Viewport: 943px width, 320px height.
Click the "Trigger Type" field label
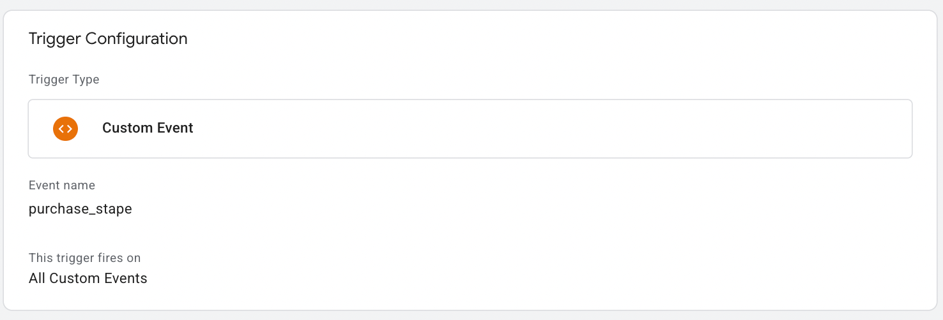pyautogui.click(x=64, y=80)
